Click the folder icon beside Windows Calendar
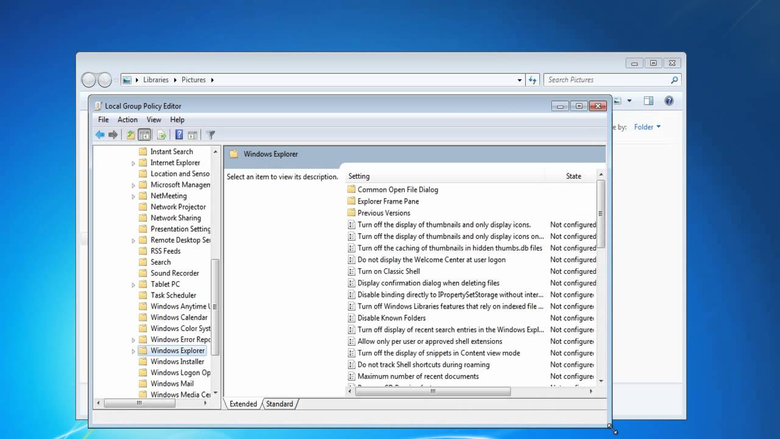The width and height of the screenshot is (780, 439). click(143, 318)
